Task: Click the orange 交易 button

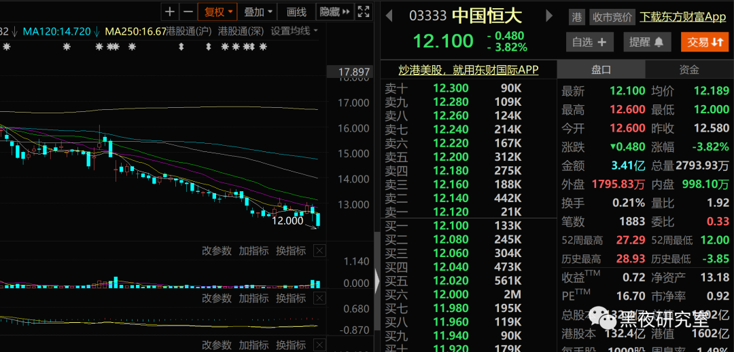Action: pos(705,42)
